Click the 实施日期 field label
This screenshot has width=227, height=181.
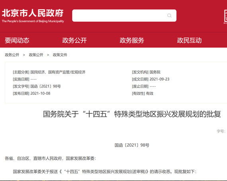[21, 79]
